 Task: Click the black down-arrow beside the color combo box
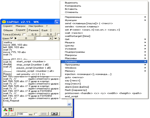click(x=56, y=38)
